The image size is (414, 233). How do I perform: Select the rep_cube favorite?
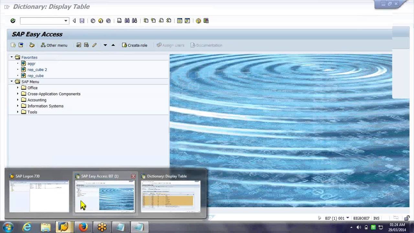[x=36, y=76]
